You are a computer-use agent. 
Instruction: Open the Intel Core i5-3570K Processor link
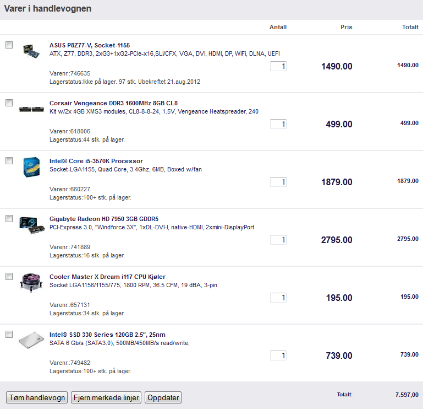(x=96, y=161)
